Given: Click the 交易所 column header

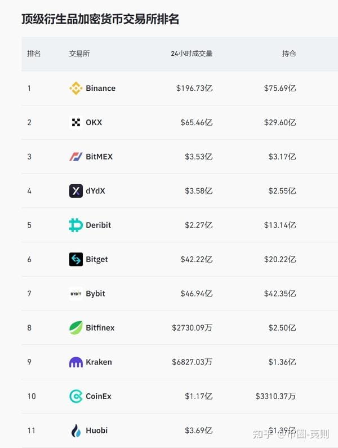Looking at the screenshot, I should [79, 54].
